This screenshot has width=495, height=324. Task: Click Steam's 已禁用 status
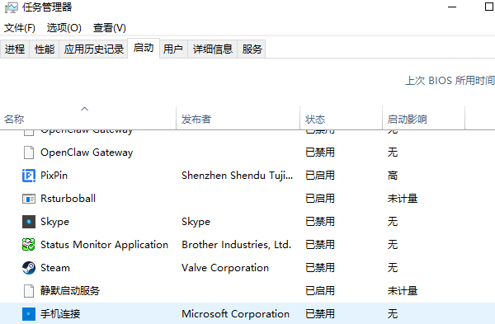click(x=320, y=268)
